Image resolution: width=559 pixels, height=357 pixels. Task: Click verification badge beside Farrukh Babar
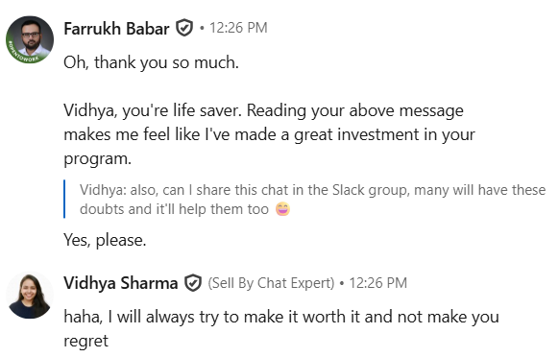tap(184, 28)
